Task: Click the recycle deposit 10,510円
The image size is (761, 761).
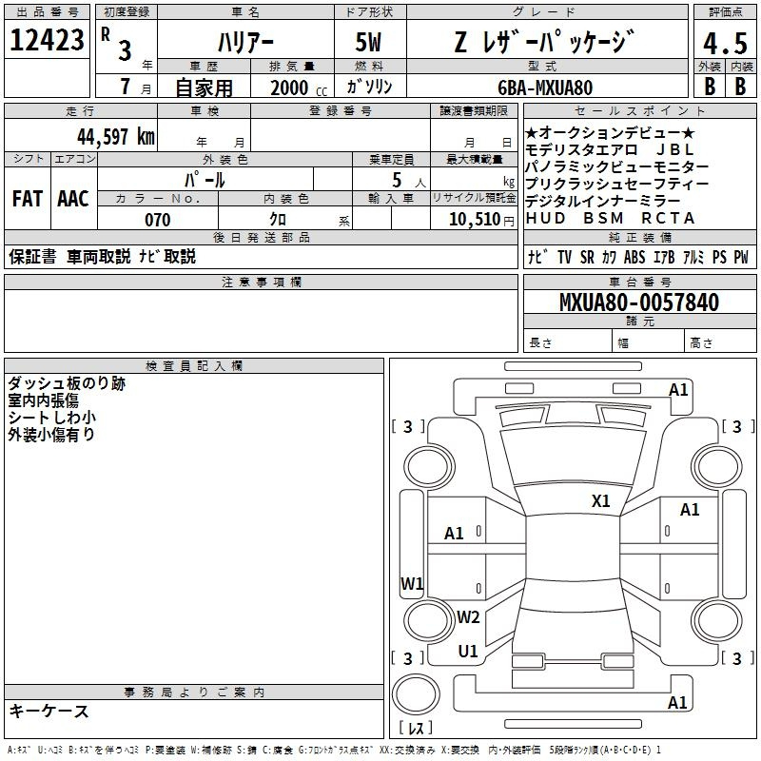Action: (481, 220)
